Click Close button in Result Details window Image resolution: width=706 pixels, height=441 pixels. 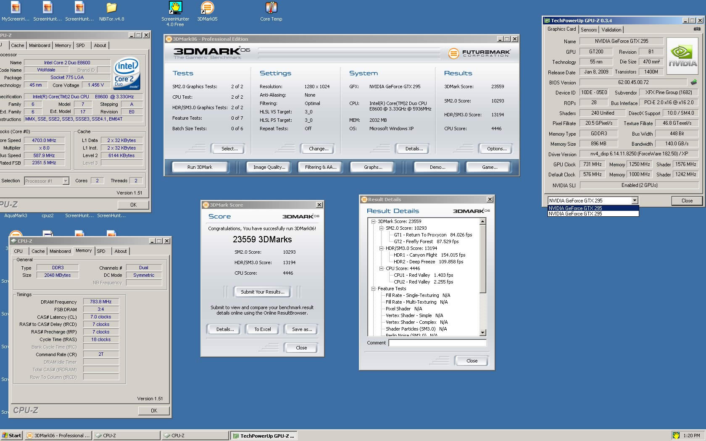click(x=472, y=361)
